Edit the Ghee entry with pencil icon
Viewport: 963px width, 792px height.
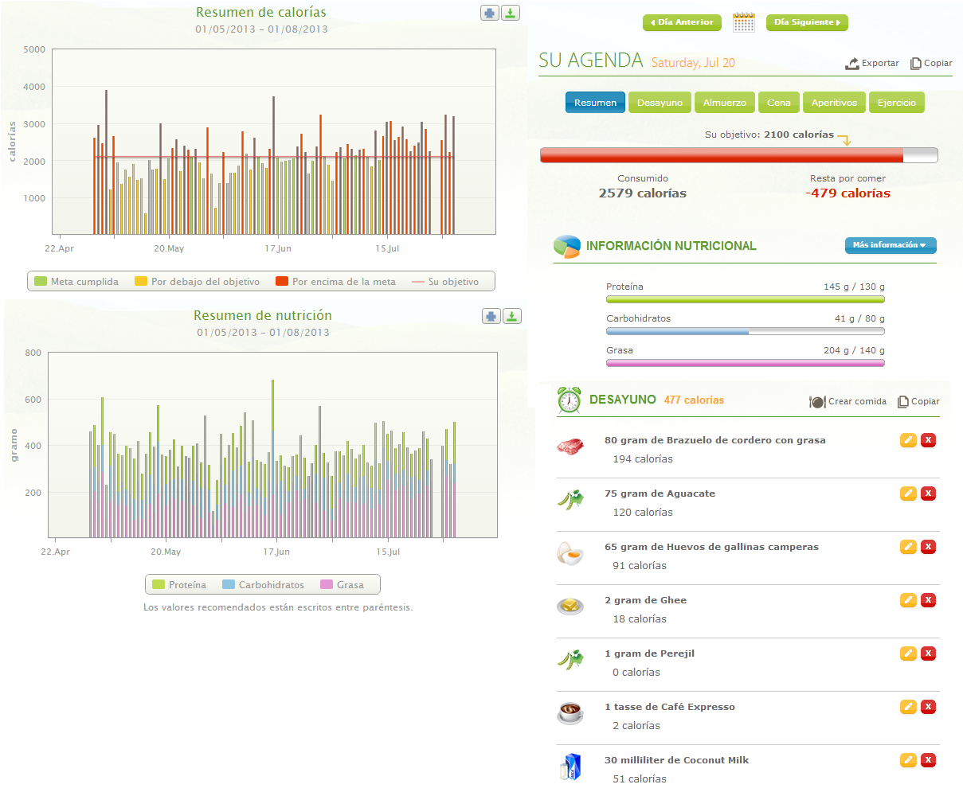(x=908, y=600)
